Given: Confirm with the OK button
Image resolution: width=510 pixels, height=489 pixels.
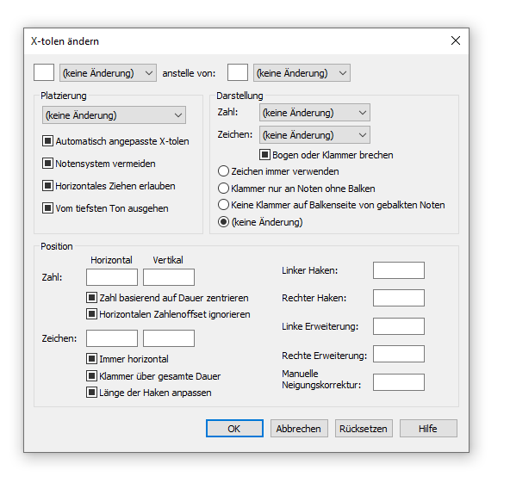Looking at the screenshot, I should [234, 428].
